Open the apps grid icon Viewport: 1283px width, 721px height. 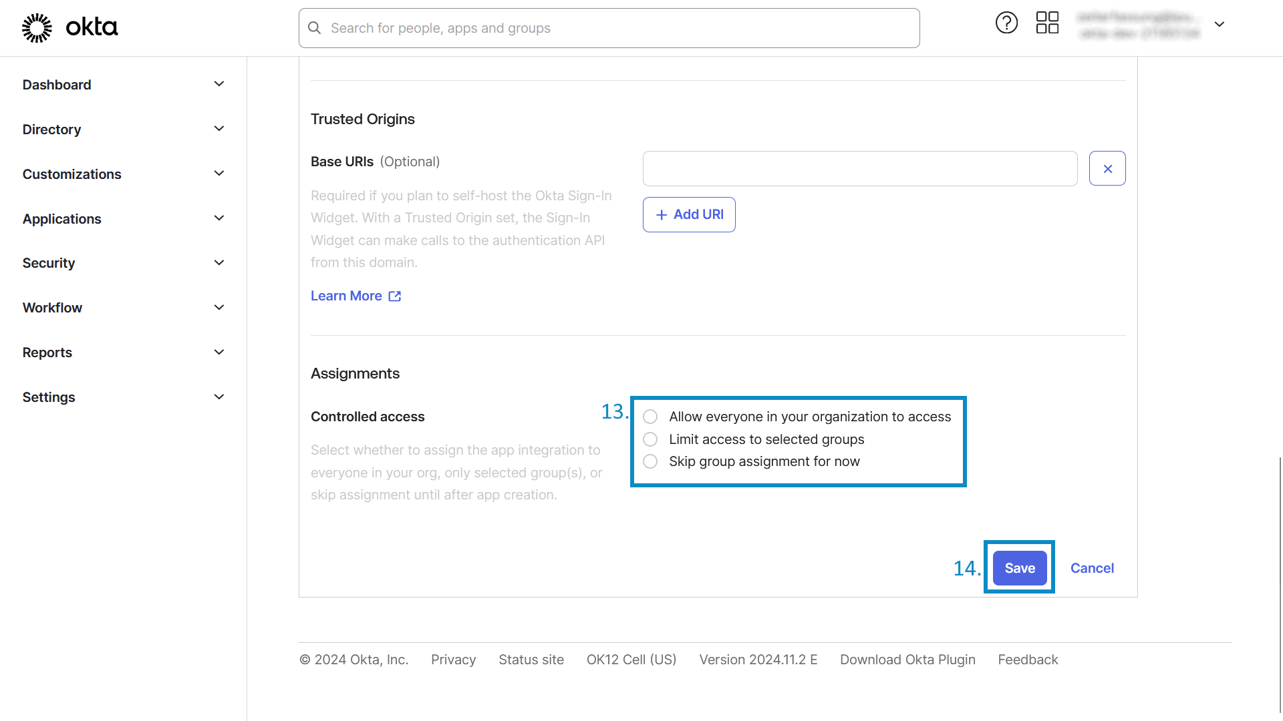[1047, 23]
